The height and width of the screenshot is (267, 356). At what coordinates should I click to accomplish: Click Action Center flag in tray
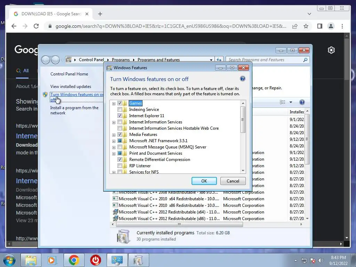(313, 260)
